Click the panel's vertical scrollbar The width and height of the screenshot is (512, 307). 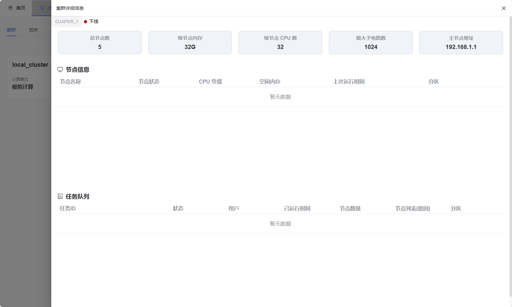510,158
